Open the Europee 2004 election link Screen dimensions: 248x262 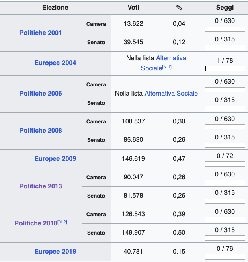55,63
